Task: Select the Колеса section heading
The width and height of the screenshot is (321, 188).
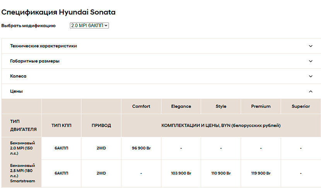Action: click(x=18, y=76)
